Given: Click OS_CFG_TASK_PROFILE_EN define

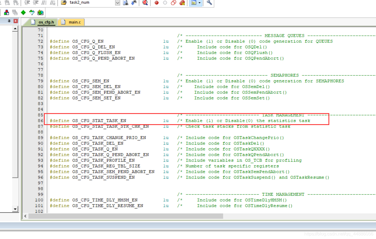Looking at the screenshot, I should tap(103, 160).
